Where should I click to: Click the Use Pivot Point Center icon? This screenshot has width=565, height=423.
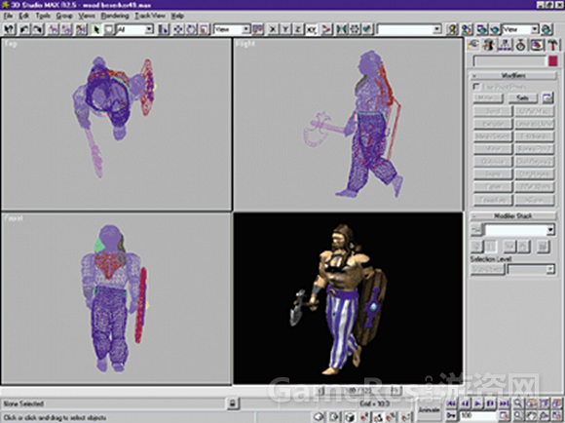pos(257,29)
